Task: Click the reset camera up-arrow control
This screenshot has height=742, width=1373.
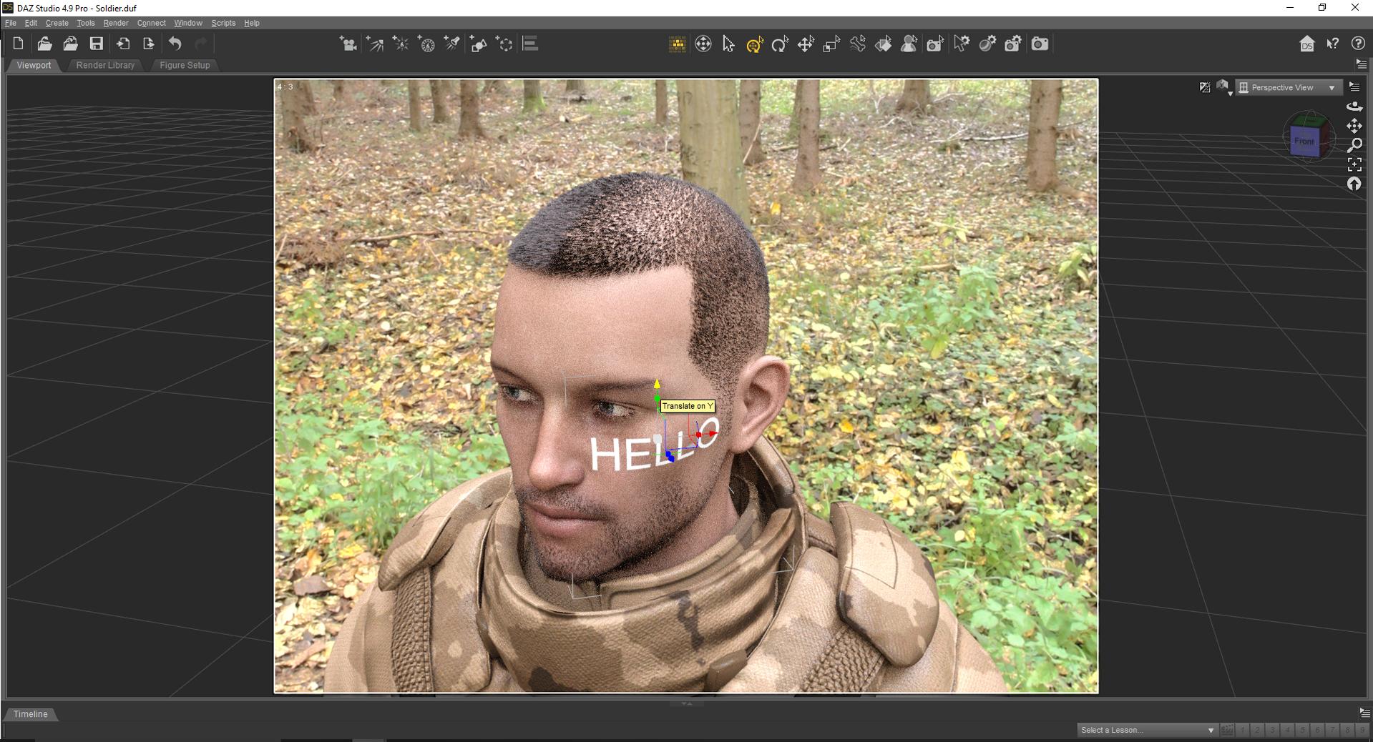Action: 1354,184
